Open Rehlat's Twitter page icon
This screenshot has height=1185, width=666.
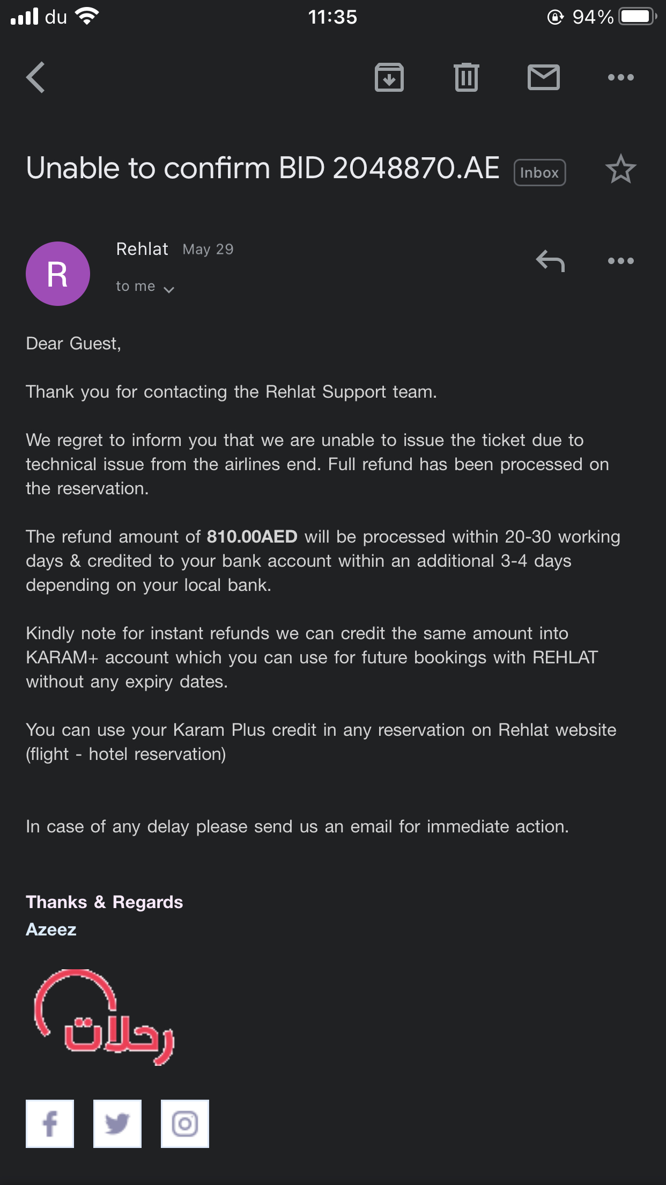tap(117, 1123)
